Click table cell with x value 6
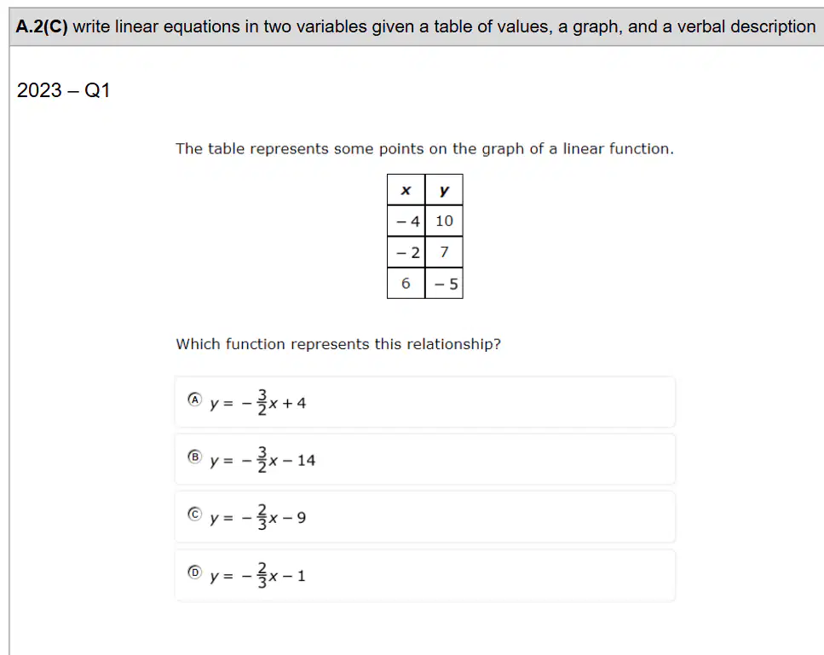 point(406,283)
